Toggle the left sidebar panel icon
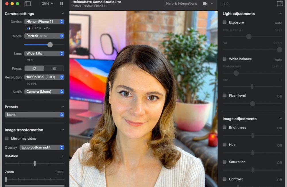Viewport: 287px width, 187px height. 28,4
